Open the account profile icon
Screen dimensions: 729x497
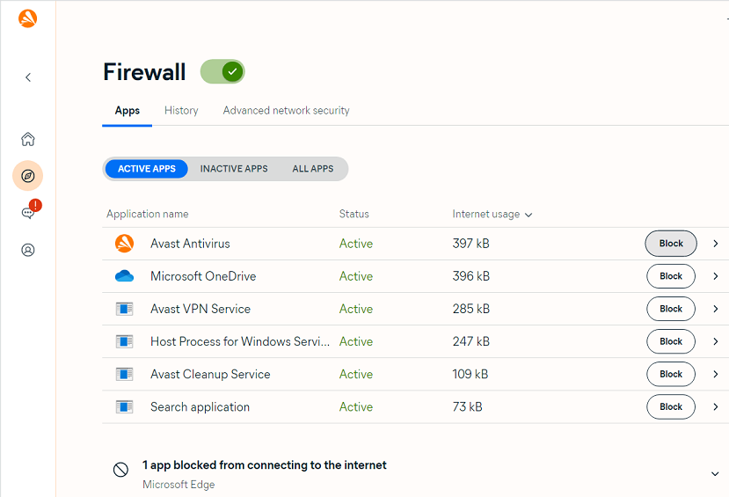click(28, 250)
